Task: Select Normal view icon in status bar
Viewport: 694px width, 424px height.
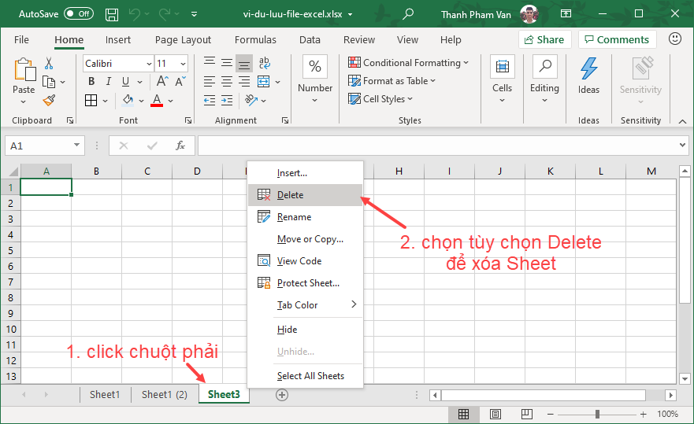Action: [x=463, y=414]
